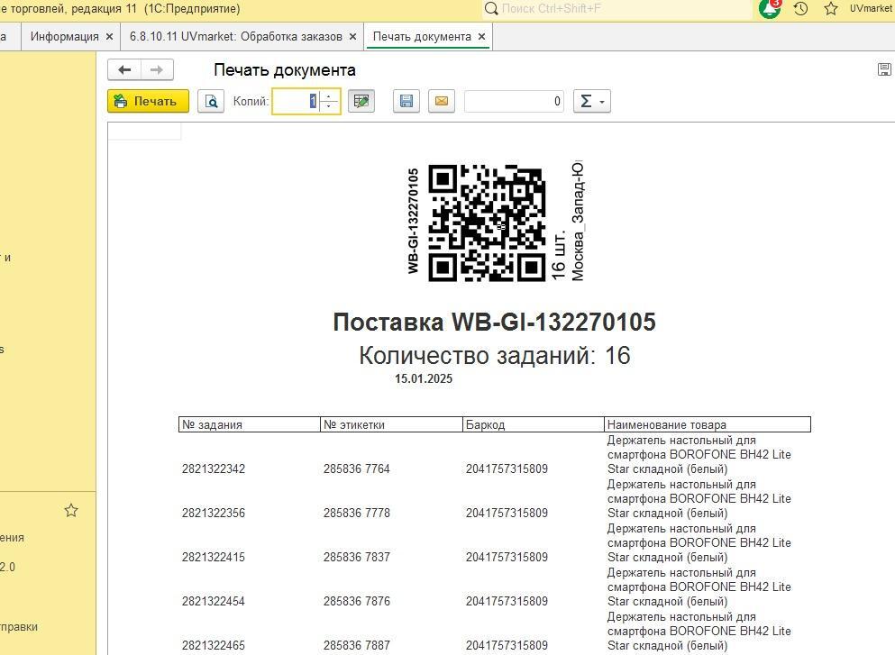Select task number 2821322342
895x655 pixels.
214,469
